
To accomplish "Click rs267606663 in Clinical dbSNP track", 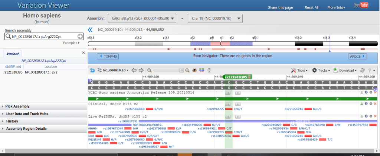I will [135, 109].
